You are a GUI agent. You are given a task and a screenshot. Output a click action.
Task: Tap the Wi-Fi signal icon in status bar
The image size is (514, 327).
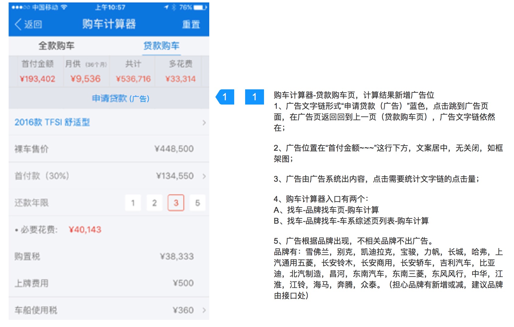pos(64,7)
